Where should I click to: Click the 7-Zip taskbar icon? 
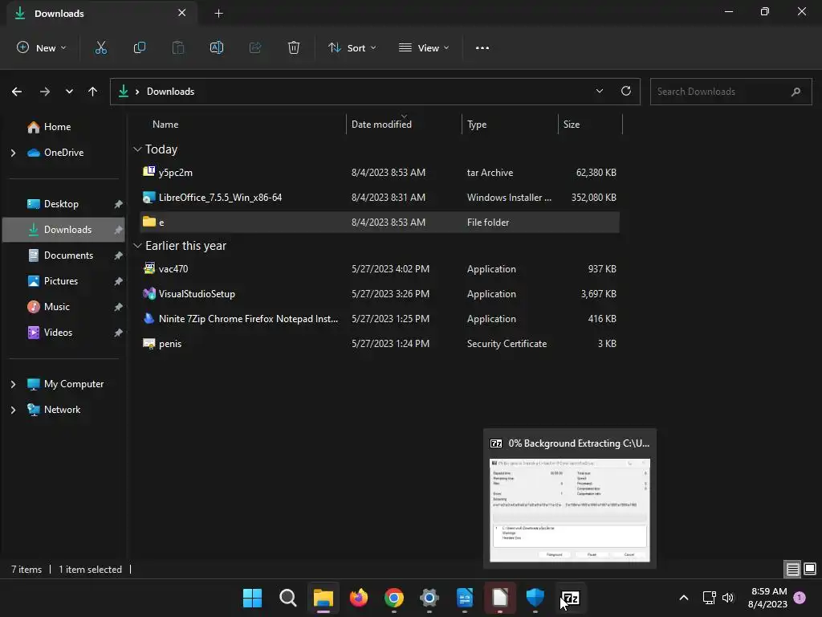click(x=571, y=598)
